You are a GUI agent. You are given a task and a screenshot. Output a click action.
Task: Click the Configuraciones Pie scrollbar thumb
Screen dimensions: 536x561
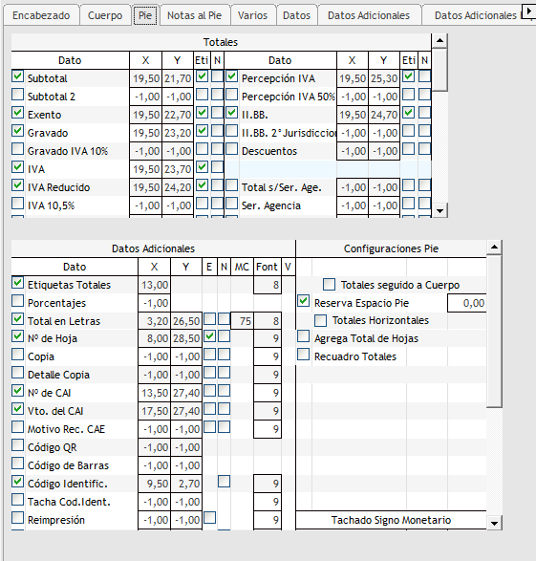[494, 331]
